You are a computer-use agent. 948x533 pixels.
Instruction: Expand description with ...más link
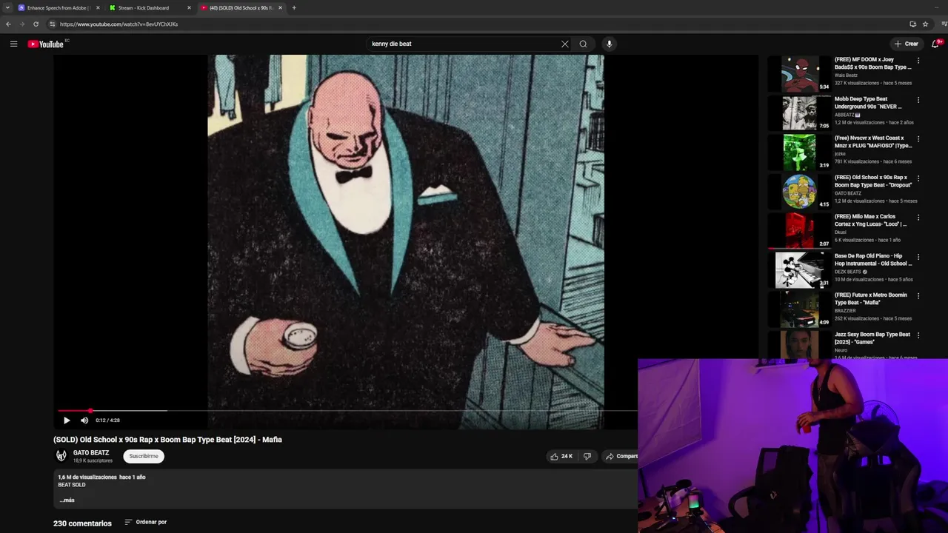pos(67,500)
